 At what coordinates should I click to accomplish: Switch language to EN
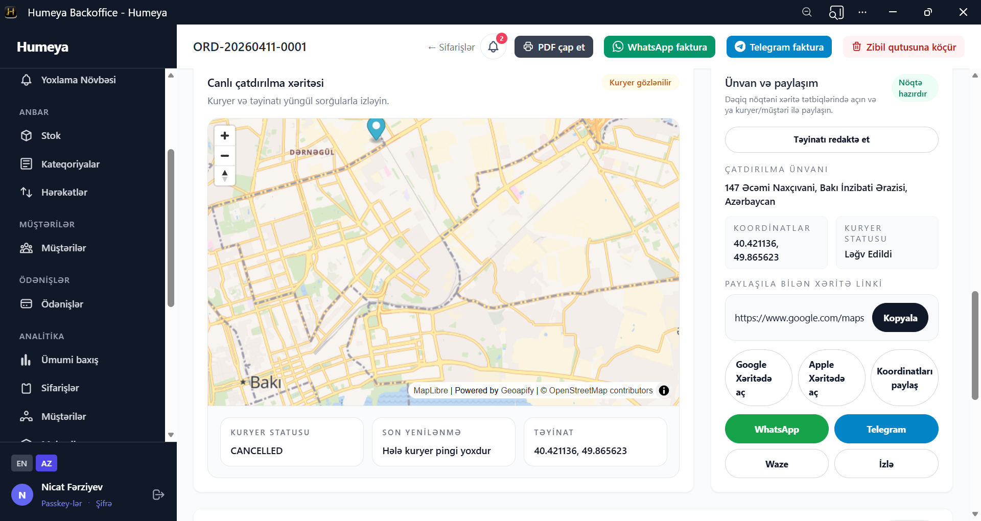coord(21,463)
